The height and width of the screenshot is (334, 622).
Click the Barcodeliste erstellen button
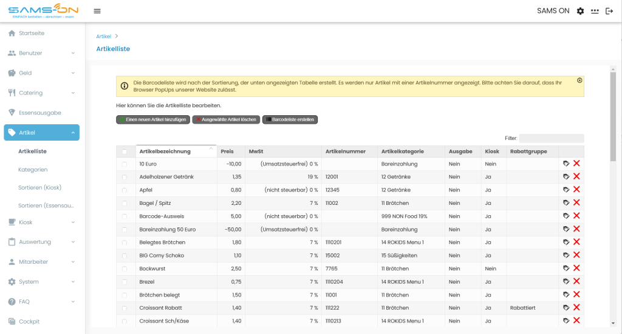[x=290, y=119]
